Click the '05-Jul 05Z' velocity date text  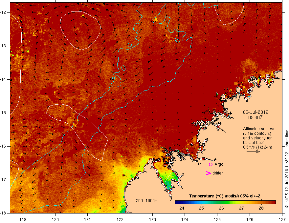(253, 143)
